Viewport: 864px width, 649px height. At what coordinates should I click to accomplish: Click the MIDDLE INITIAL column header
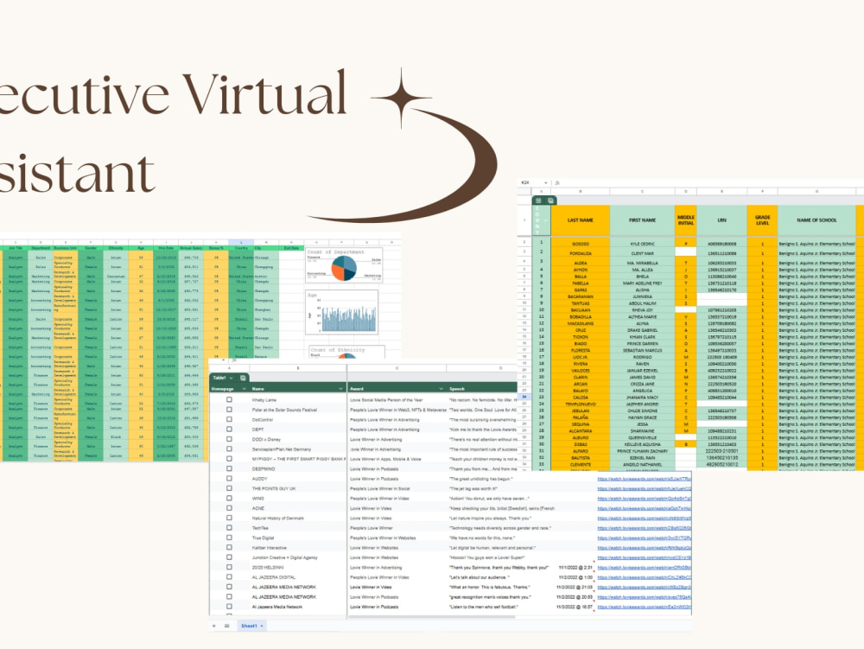point(685,220)
